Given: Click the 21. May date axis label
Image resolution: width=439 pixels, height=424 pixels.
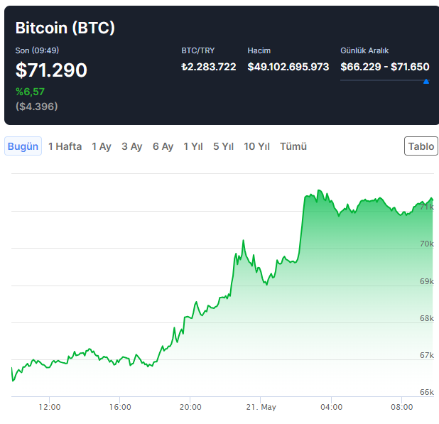Looking at the screenshot, I should (x=259, y=407).
